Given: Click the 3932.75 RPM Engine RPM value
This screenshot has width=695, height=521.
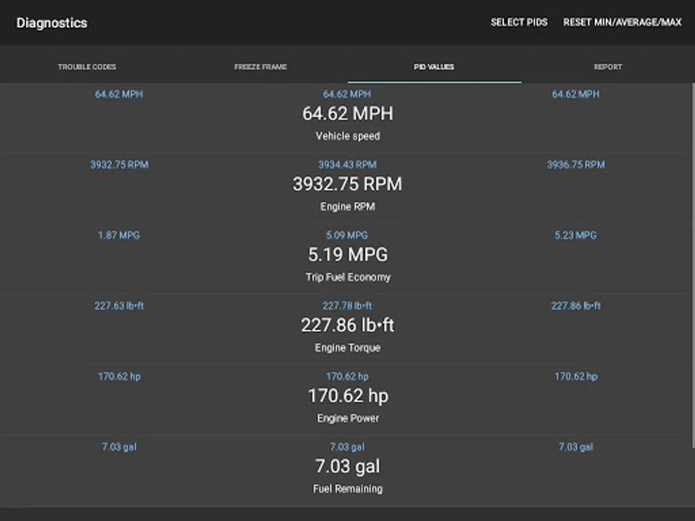Looking at the screenshot, I should point(348,184).
